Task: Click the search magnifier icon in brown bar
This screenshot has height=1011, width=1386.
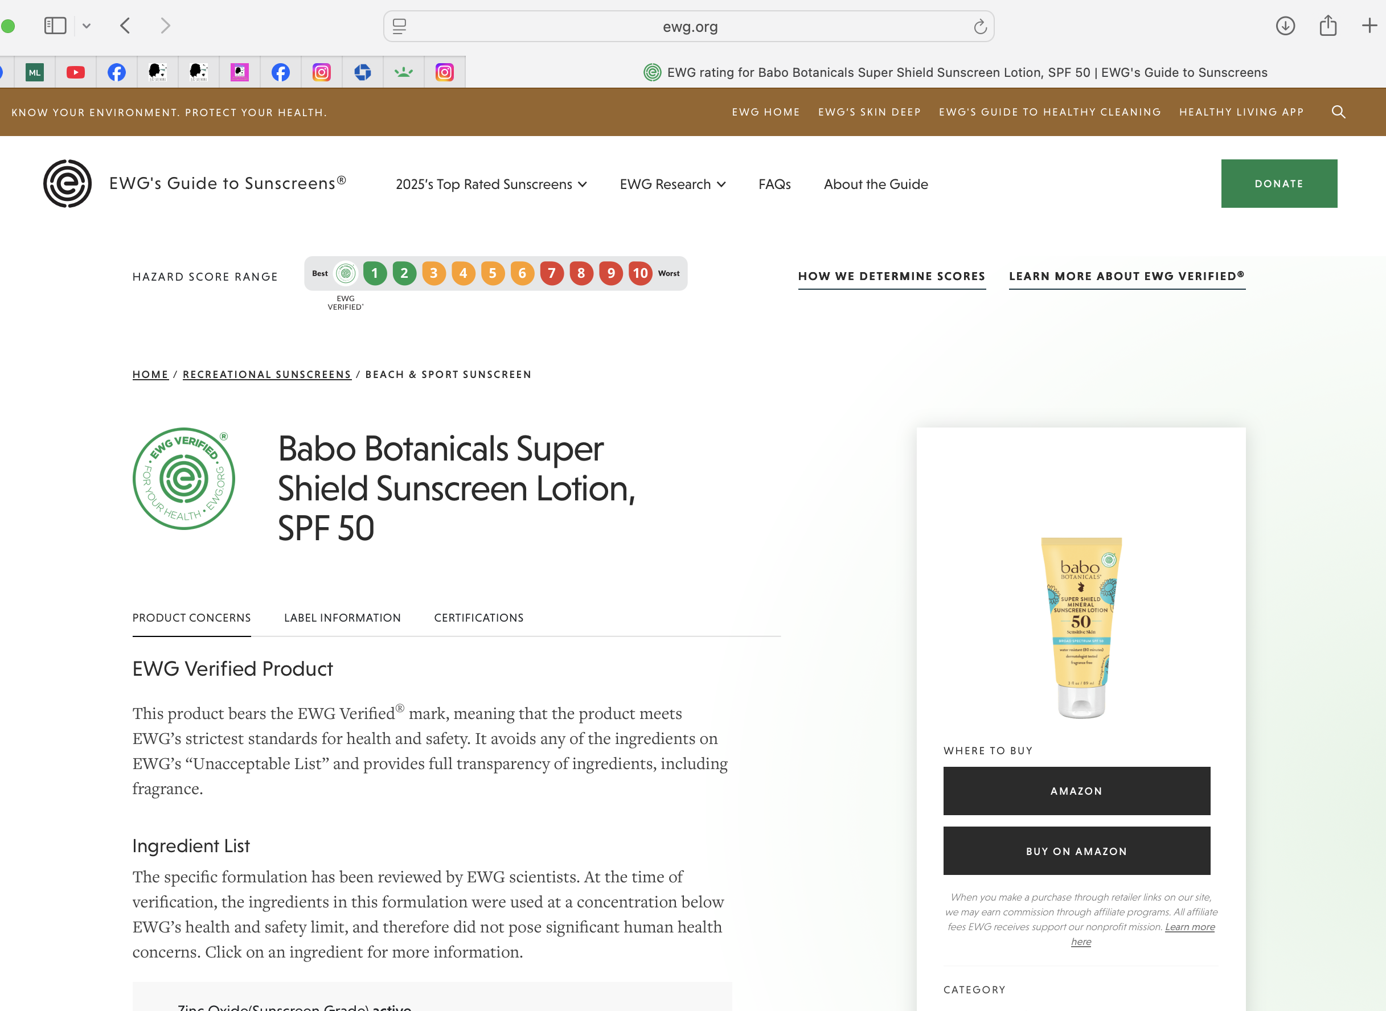Action: coord(1338,112)
